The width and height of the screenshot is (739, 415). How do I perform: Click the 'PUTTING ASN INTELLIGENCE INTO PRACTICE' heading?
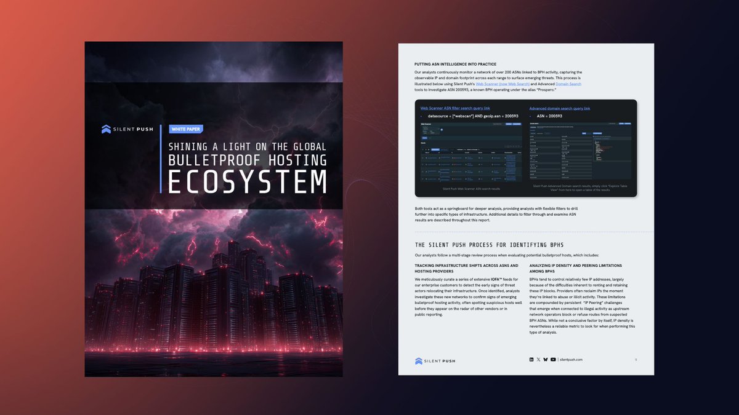pos(455,65)
